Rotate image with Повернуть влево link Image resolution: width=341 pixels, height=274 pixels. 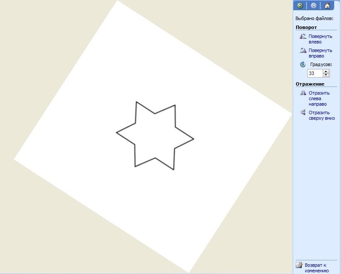[321, 39]
